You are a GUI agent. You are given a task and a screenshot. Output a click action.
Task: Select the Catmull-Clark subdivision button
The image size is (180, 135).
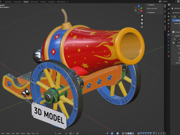point(176,20)
